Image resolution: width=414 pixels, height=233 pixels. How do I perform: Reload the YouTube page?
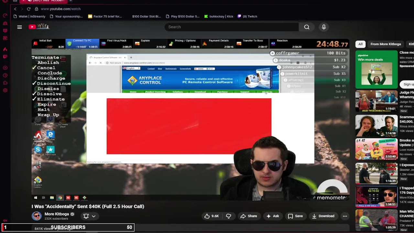29,9
